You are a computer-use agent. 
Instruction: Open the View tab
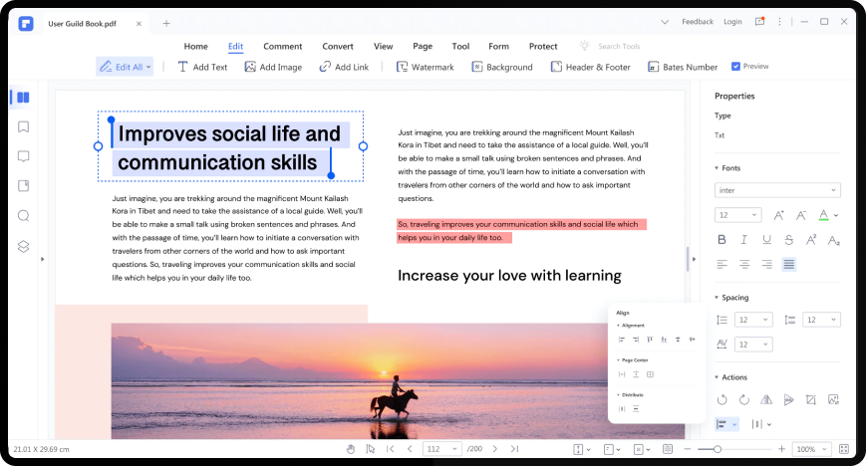click(x=384, y=47)
